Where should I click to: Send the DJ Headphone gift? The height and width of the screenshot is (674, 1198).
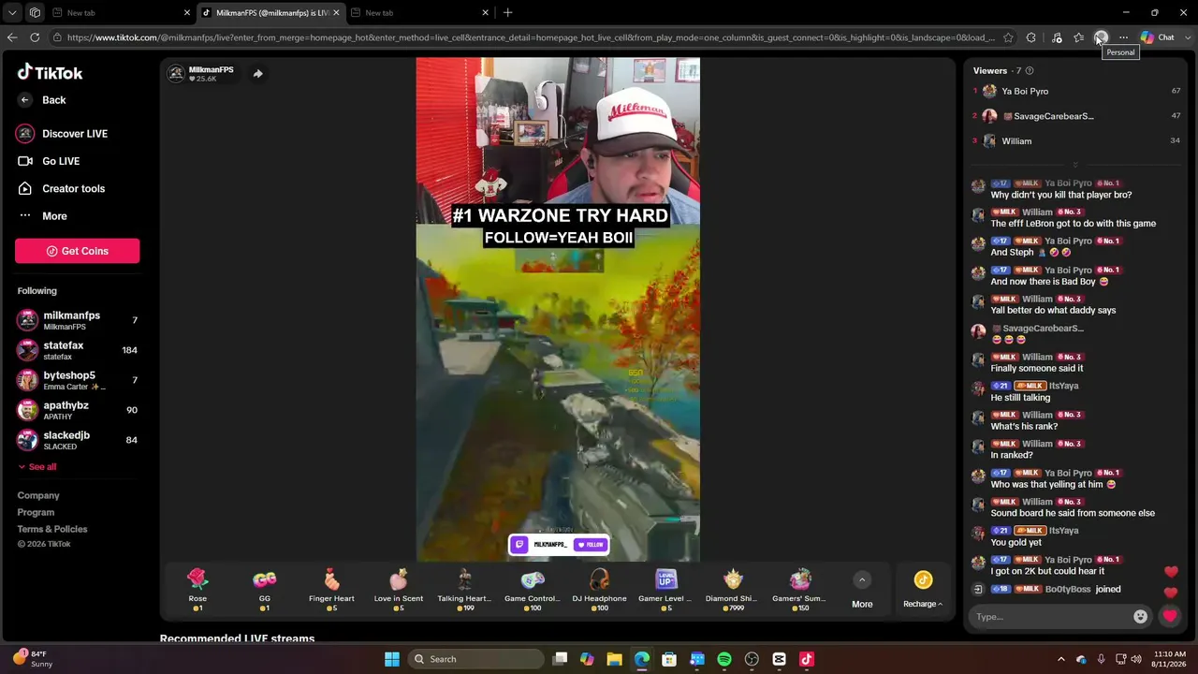coord(599,590)
